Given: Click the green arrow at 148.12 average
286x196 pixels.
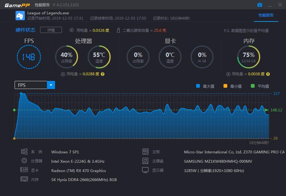Looking at the screenshot, I should (x=266, y=110).
